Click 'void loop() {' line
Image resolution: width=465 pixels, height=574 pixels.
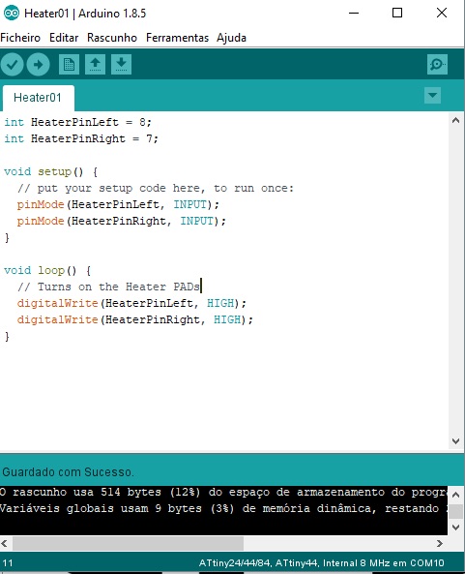click(x=47, y=270)
